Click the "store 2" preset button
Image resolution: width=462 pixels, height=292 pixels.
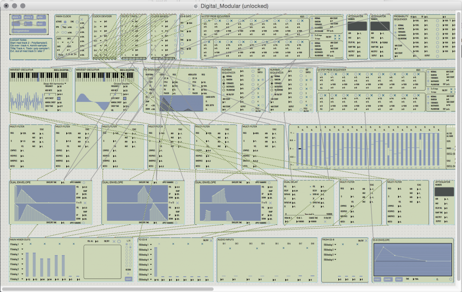(x=28, y=18)
